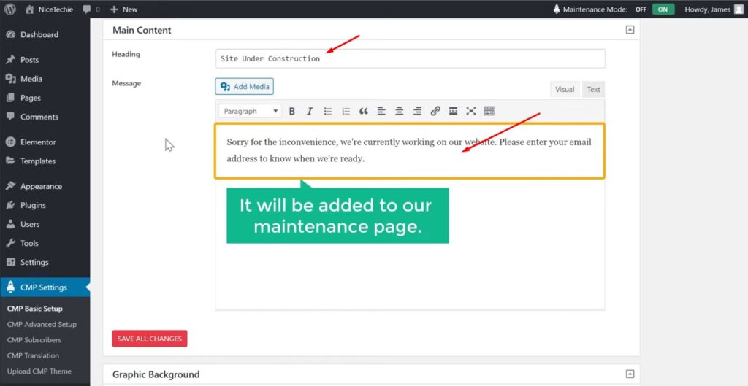
Task: Select CMP Settings in sidebar
Action: pyautogui.click(x=45, y=287)
